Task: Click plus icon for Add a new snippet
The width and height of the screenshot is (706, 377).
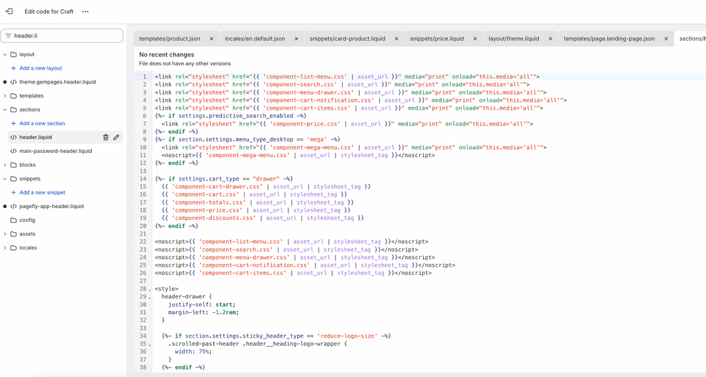Action: tap(14, 192)
